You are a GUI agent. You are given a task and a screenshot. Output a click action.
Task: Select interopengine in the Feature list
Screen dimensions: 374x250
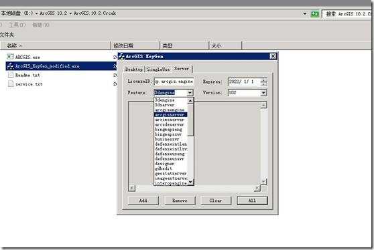coord(171,183)
